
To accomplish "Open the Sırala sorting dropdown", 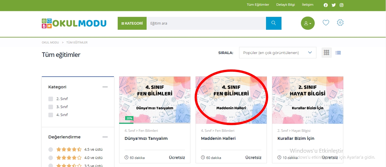I will tap(277, 53).
